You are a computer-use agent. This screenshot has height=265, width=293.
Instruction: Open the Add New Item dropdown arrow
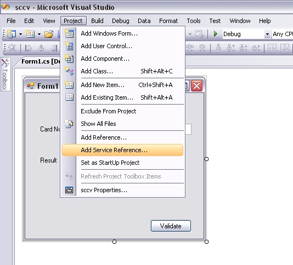pyautogui.click(x=39, y=34)
